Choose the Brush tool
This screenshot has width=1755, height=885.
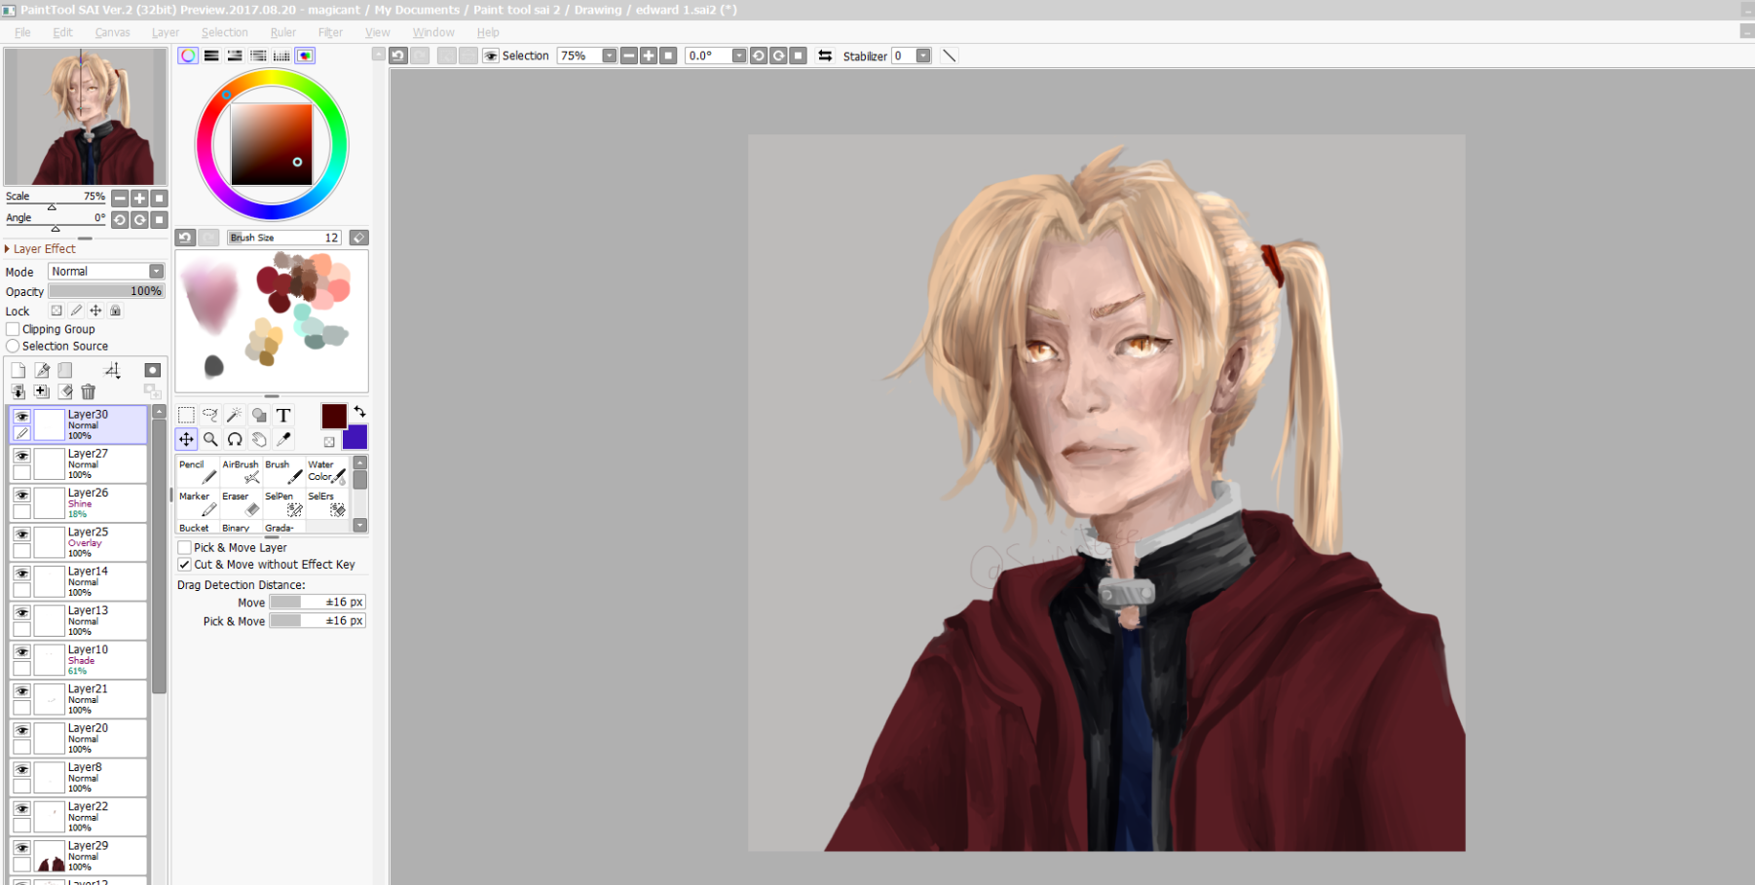(283, 471)
